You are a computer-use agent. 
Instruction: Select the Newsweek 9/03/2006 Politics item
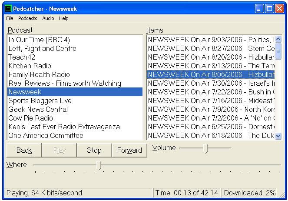click(211, 40)
